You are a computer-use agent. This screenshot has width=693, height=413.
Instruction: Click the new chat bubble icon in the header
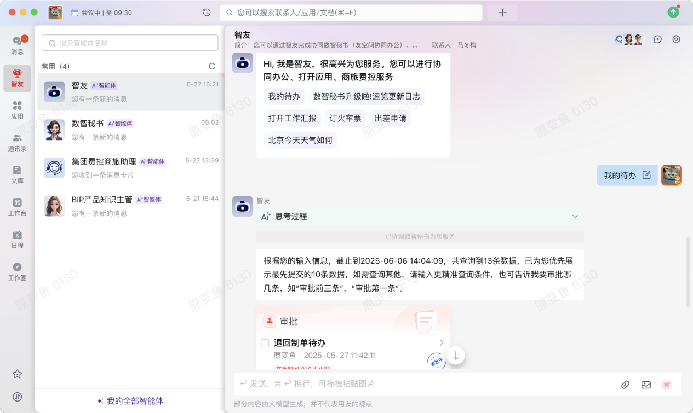[658, 39]
